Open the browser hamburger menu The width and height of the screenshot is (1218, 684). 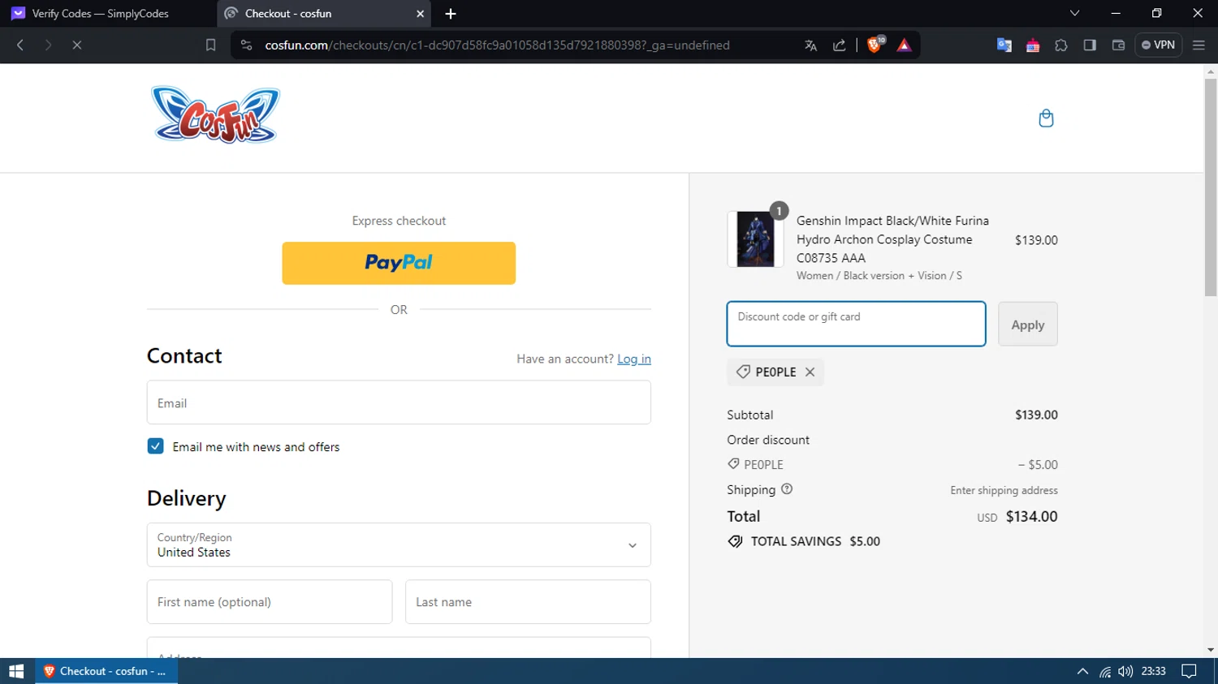point(1199,45)
